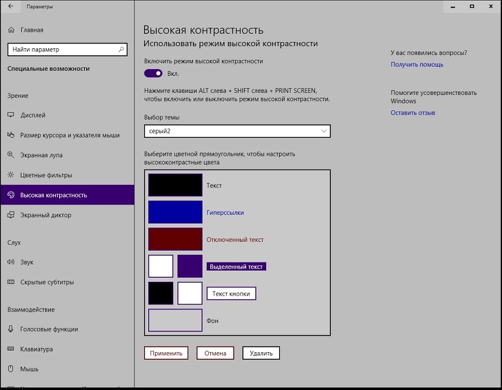
Task: Click the search magnifier in Найти параметр
Action: (x=121, y=50)
